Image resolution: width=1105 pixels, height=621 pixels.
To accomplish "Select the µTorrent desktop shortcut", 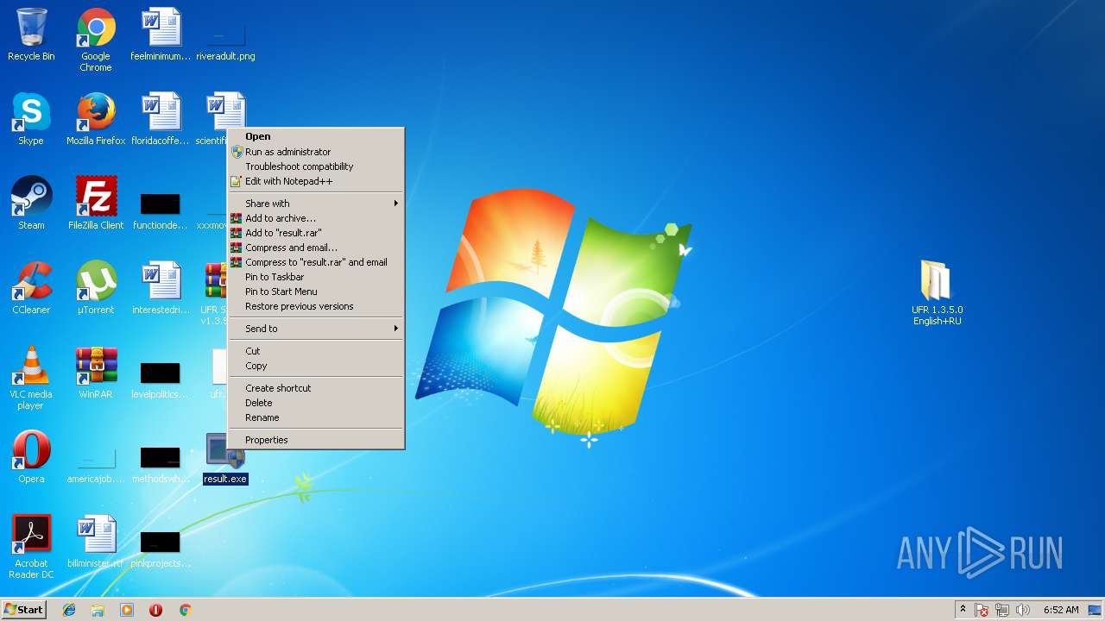I will click(96, 288).
